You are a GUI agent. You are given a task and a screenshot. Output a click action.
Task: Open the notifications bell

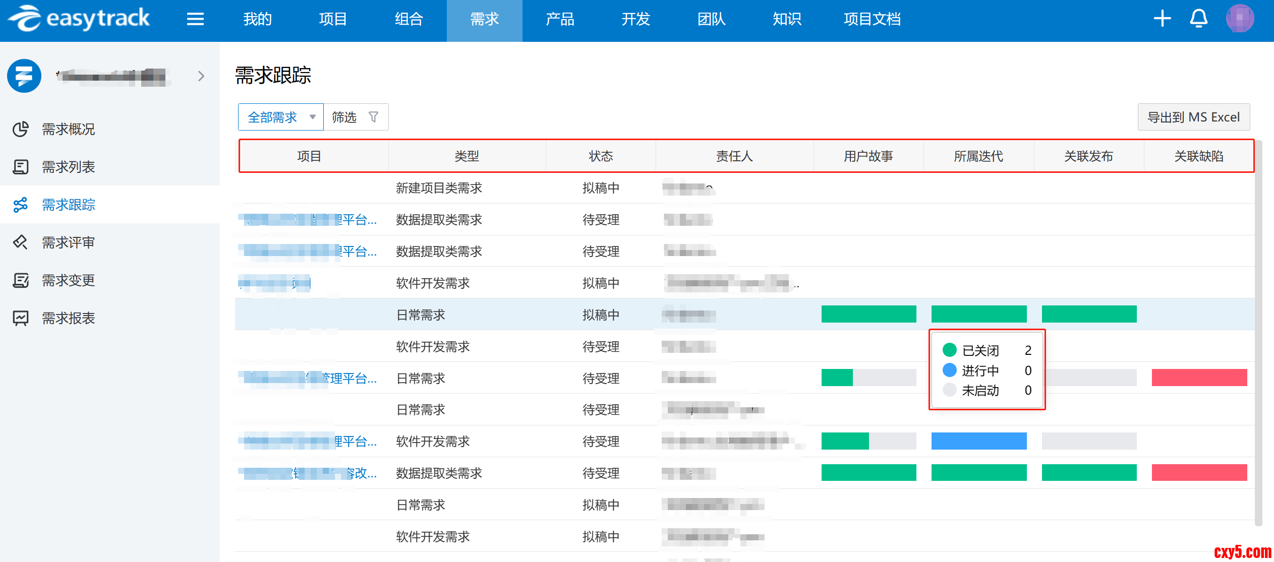click(x=1198, y=19)
